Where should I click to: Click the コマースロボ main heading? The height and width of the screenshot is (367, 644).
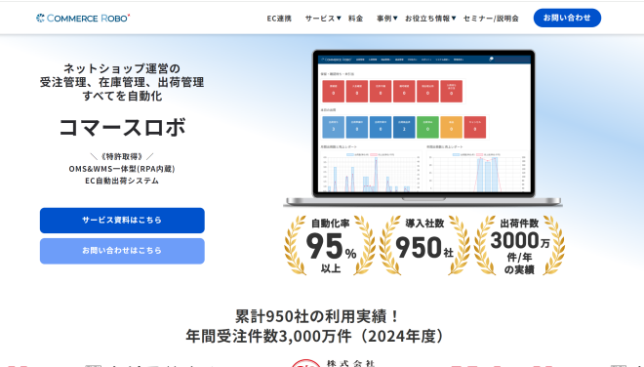122,127
